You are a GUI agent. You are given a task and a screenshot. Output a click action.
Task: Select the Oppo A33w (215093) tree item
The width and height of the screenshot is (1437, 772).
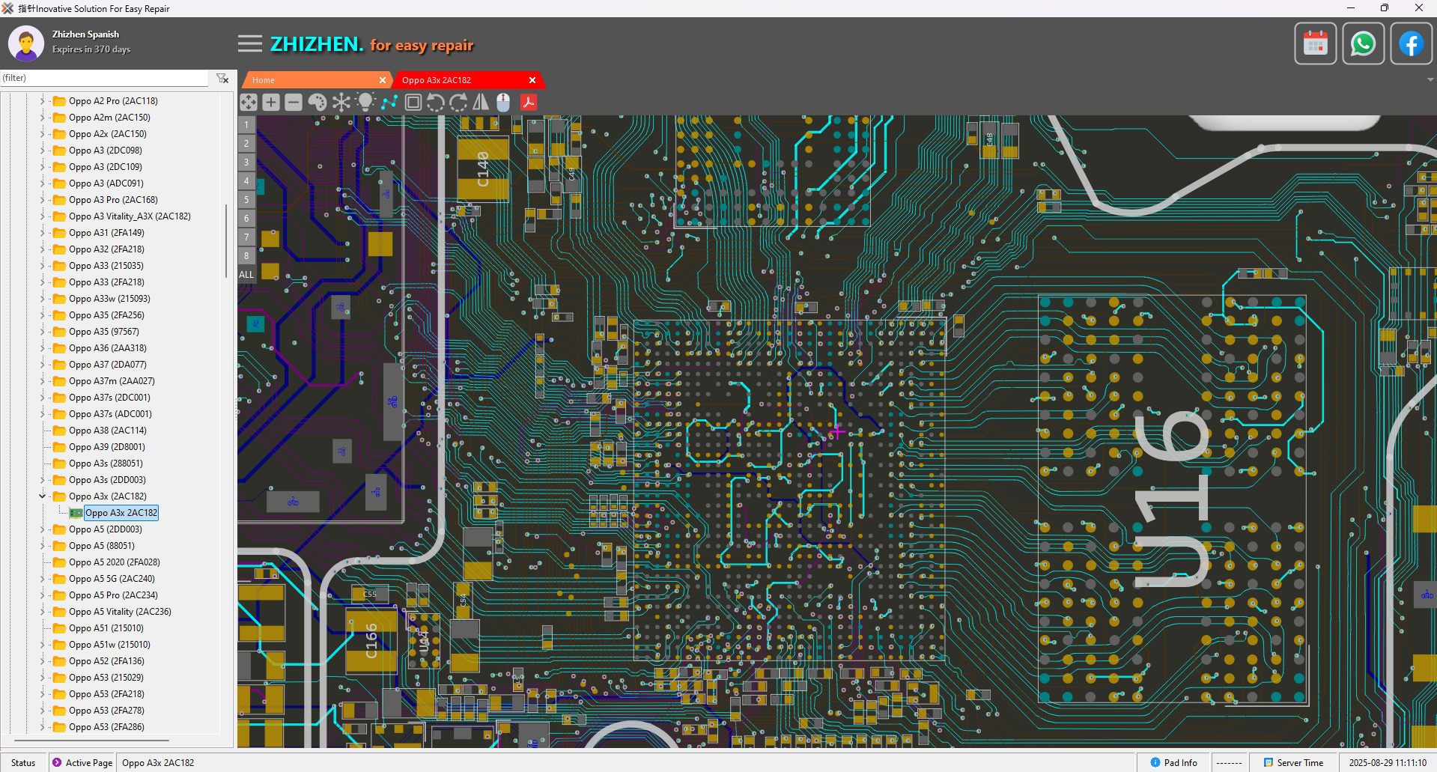tap(109, 299)
